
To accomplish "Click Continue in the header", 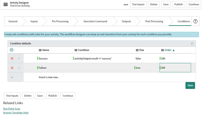I will [194, 4].
